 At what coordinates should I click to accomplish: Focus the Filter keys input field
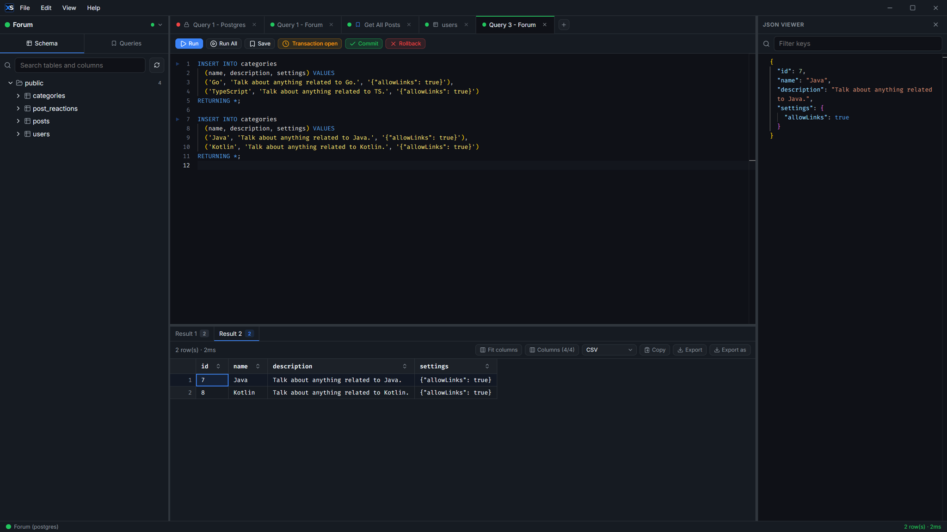[x=858, y=43]
